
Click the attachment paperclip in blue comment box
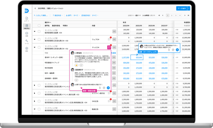(x=169, y=50)
